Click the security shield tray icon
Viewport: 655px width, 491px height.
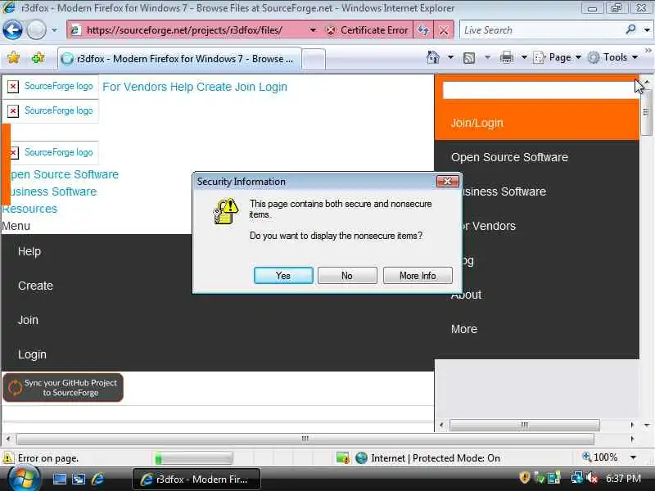(x=524, y=477)
